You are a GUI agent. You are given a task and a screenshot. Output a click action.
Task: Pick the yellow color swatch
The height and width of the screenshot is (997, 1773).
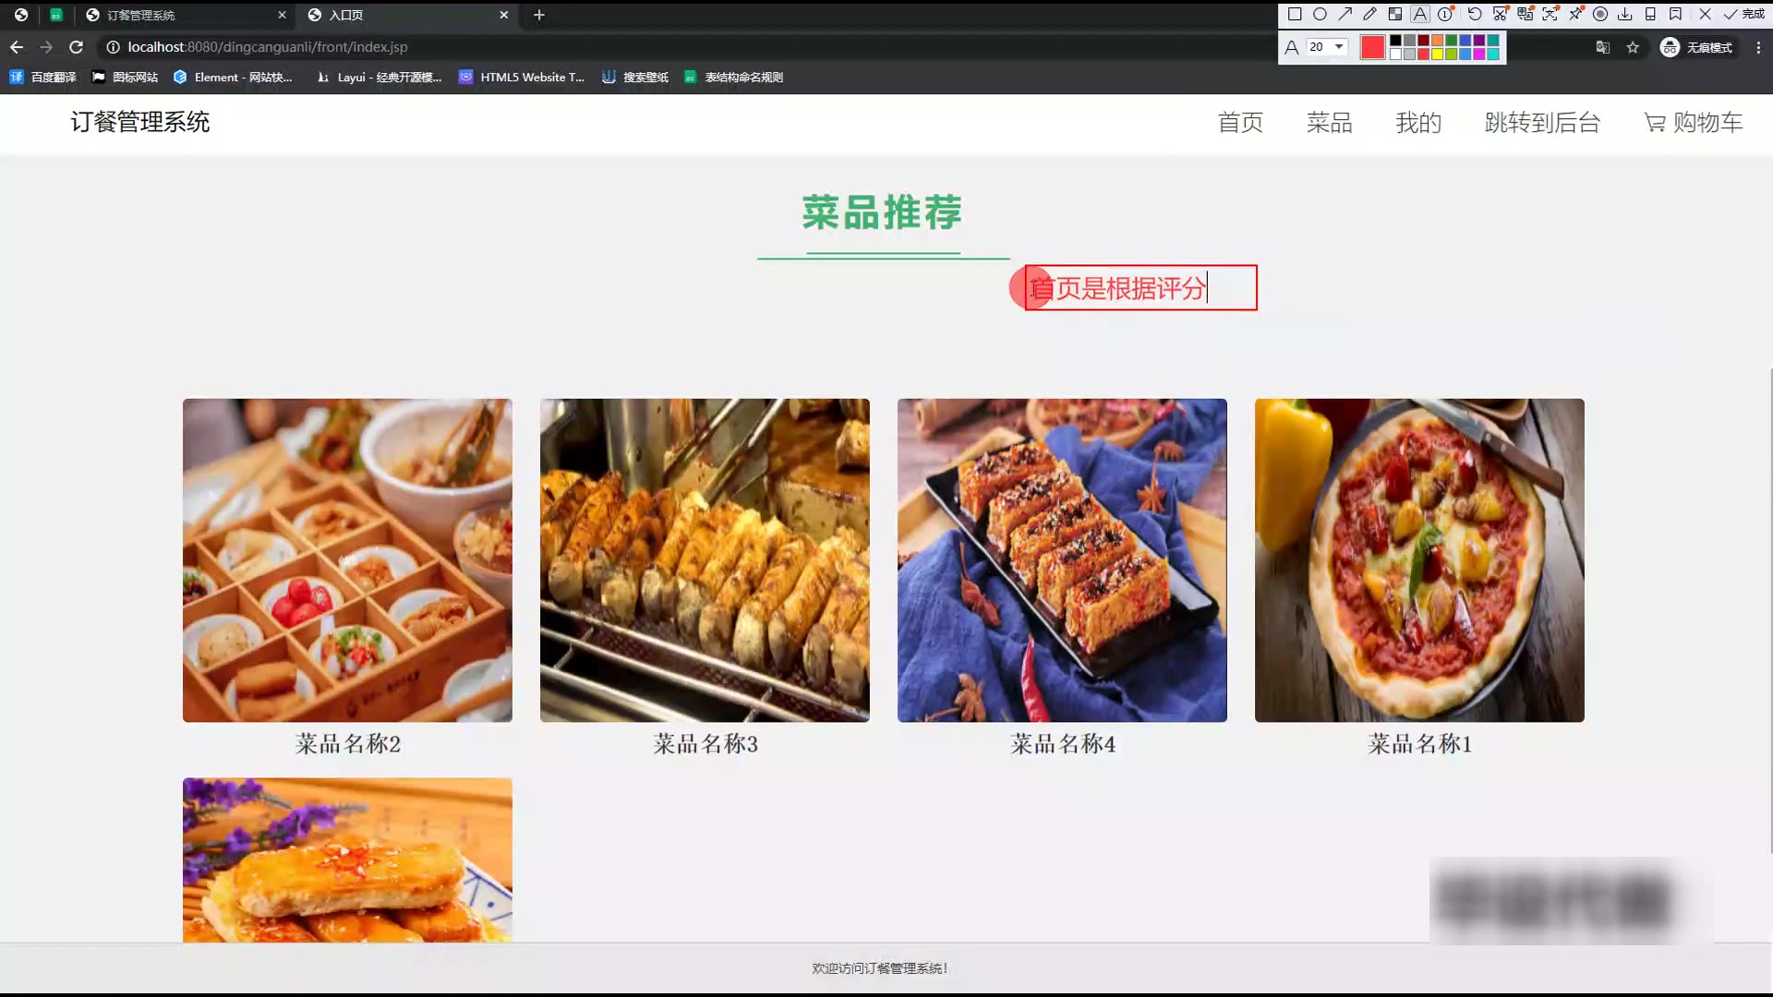click(x=1437, y=54)
